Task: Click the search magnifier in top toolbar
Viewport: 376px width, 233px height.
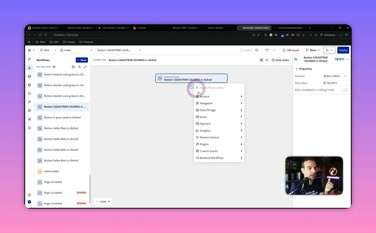Action: click(257, 50)
